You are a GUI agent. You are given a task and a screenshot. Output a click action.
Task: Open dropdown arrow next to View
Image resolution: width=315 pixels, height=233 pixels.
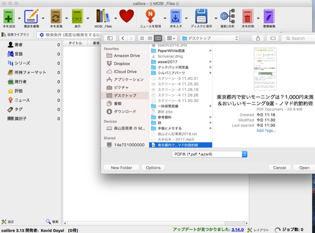coord(88,18)
